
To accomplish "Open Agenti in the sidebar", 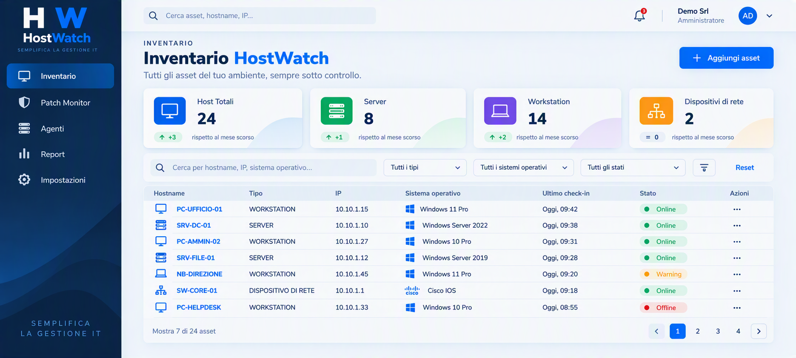I will [60, 129].
